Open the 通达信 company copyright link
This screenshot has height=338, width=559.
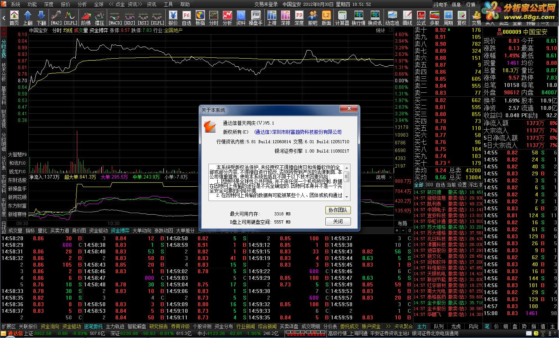pyautogui.click(x=298, y=132)
